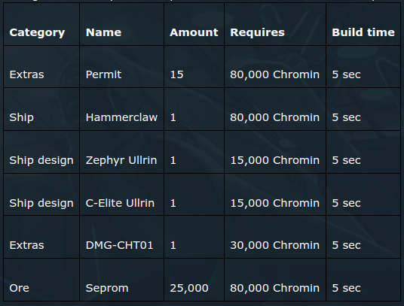Click the Permit amount of 15
This screenshot has width=404, height=306.
(194, 67)
